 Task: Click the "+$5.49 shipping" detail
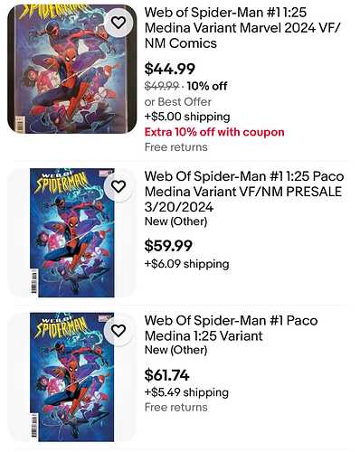186,392
